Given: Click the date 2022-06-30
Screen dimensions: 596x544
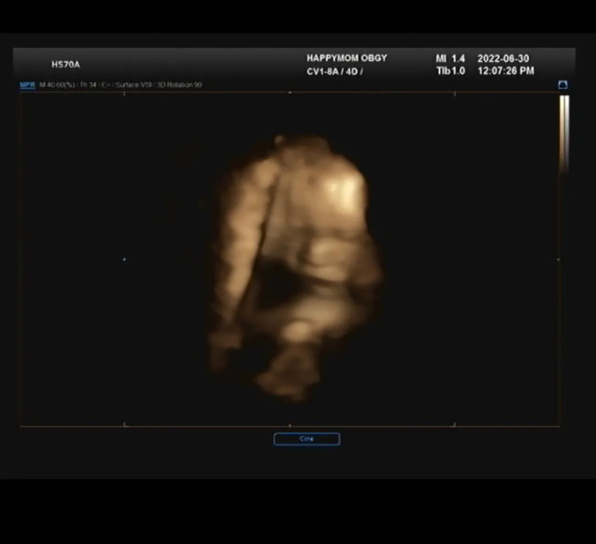Looking at the screenshot, I should (503, 58).
